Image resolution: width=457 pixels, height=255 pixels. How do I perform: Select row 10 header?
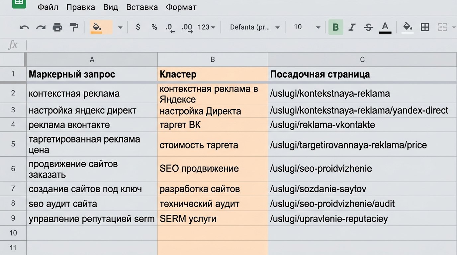pyautogui.click(x=13, y=233)
